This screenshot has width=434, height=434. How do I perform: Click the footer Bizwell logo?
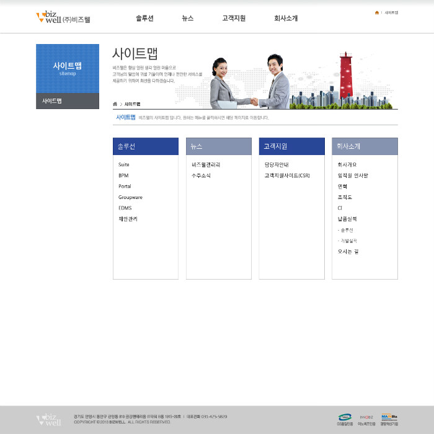coord(48,420)
